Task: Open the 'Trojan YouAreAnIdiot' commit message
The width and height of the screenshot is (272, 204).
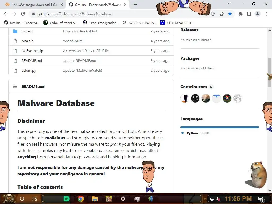Action: [x=80, y=31]
